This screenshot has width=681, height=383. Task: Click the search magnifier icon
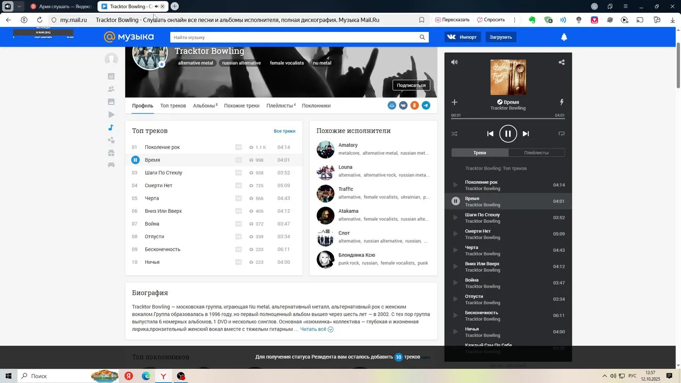pyautogui.click(x=422, y=37)
